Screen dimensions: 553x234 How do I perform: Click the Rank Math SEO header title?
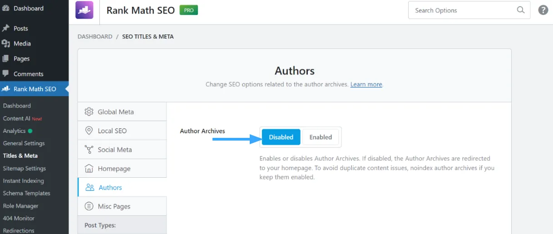[141, 10]
